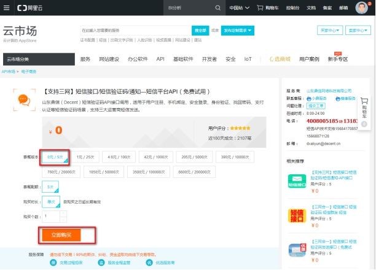
Task: Select the 42元 / 1000次 package
Action: click(156, 157)
